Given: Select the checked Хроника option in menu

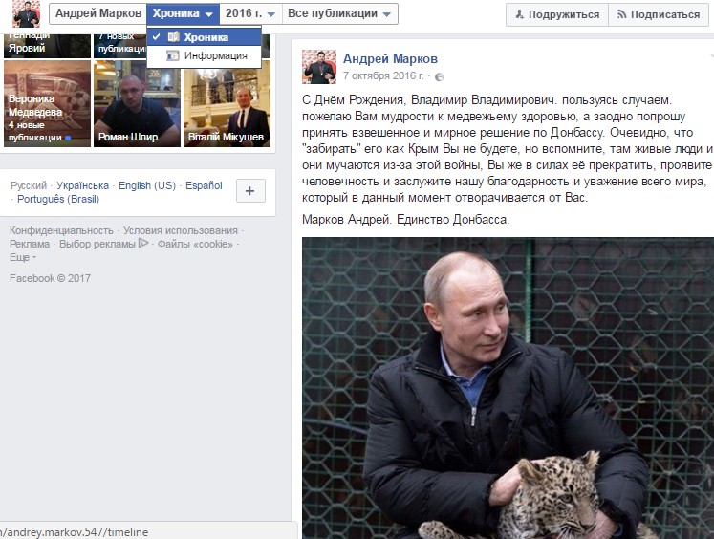Looking at the screenshot, I should pyautogui.click(x=204, y=37).
